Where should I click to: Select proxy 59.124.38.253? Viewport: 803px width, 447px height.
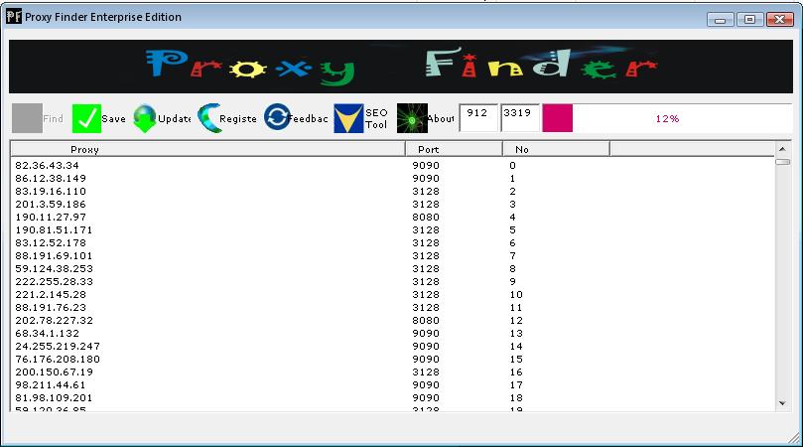click(55, 268)
